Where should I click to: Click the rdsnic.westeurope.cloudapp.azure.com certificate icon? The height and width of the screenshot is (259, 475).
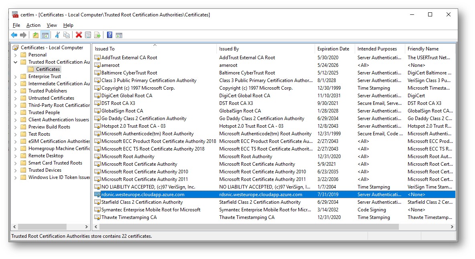pyautogui.click(x=97, y=195)
